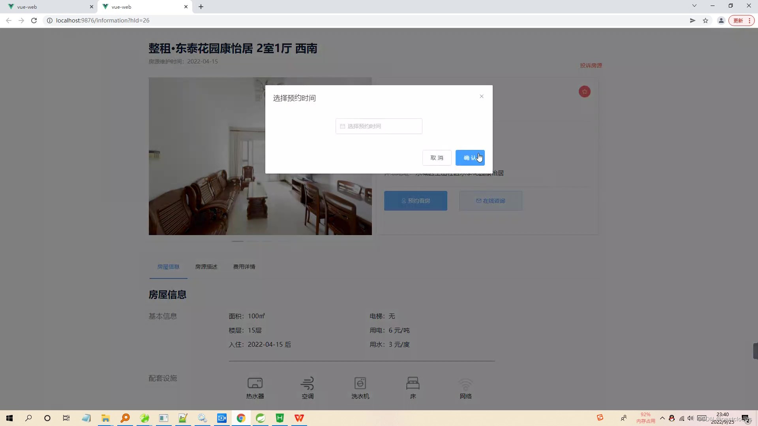Switch to the 费用详情 tab

point(244,267)
